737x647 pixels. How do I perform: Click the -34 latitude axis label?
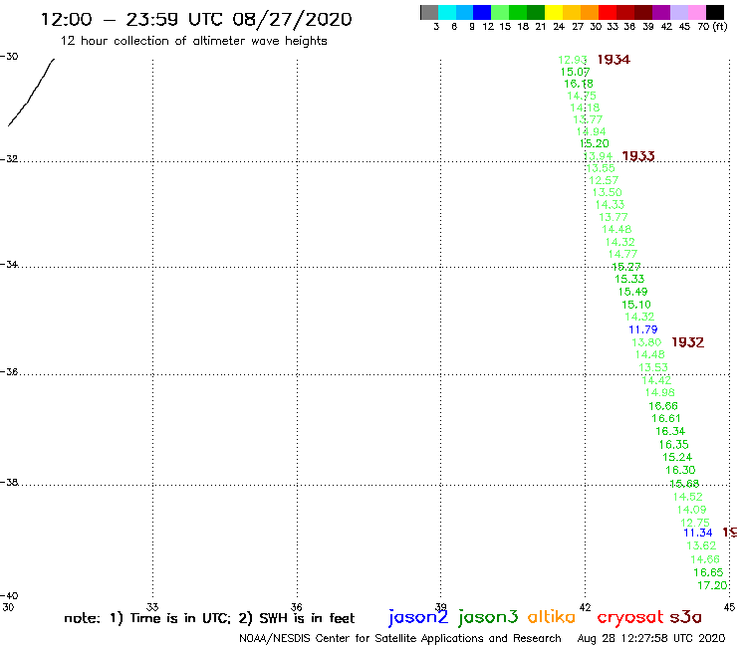pos(9,265)
